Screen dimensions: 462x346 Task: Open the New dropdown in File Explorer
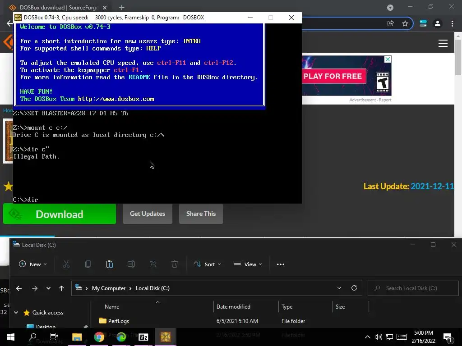32,264
